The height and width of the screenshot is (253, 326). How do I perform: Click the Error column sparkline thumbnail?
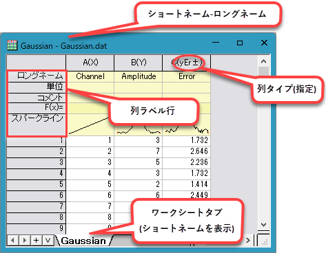coord(187,130)
